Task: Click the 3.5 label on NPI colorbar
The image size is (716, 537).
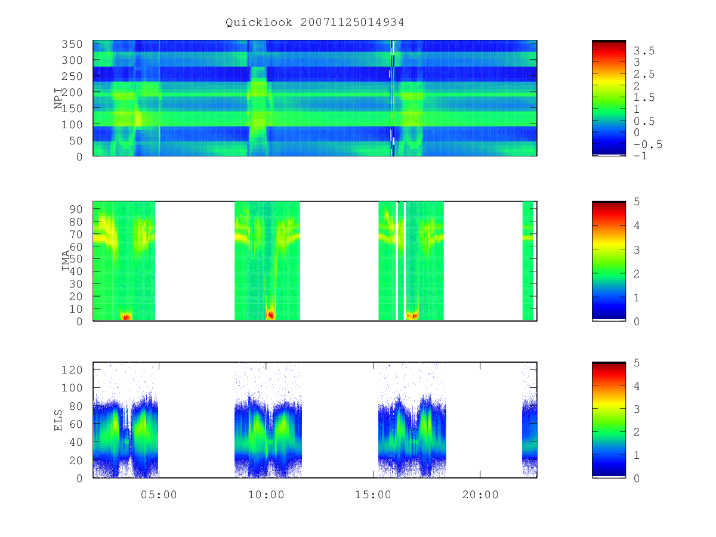Action: (644, 51)
